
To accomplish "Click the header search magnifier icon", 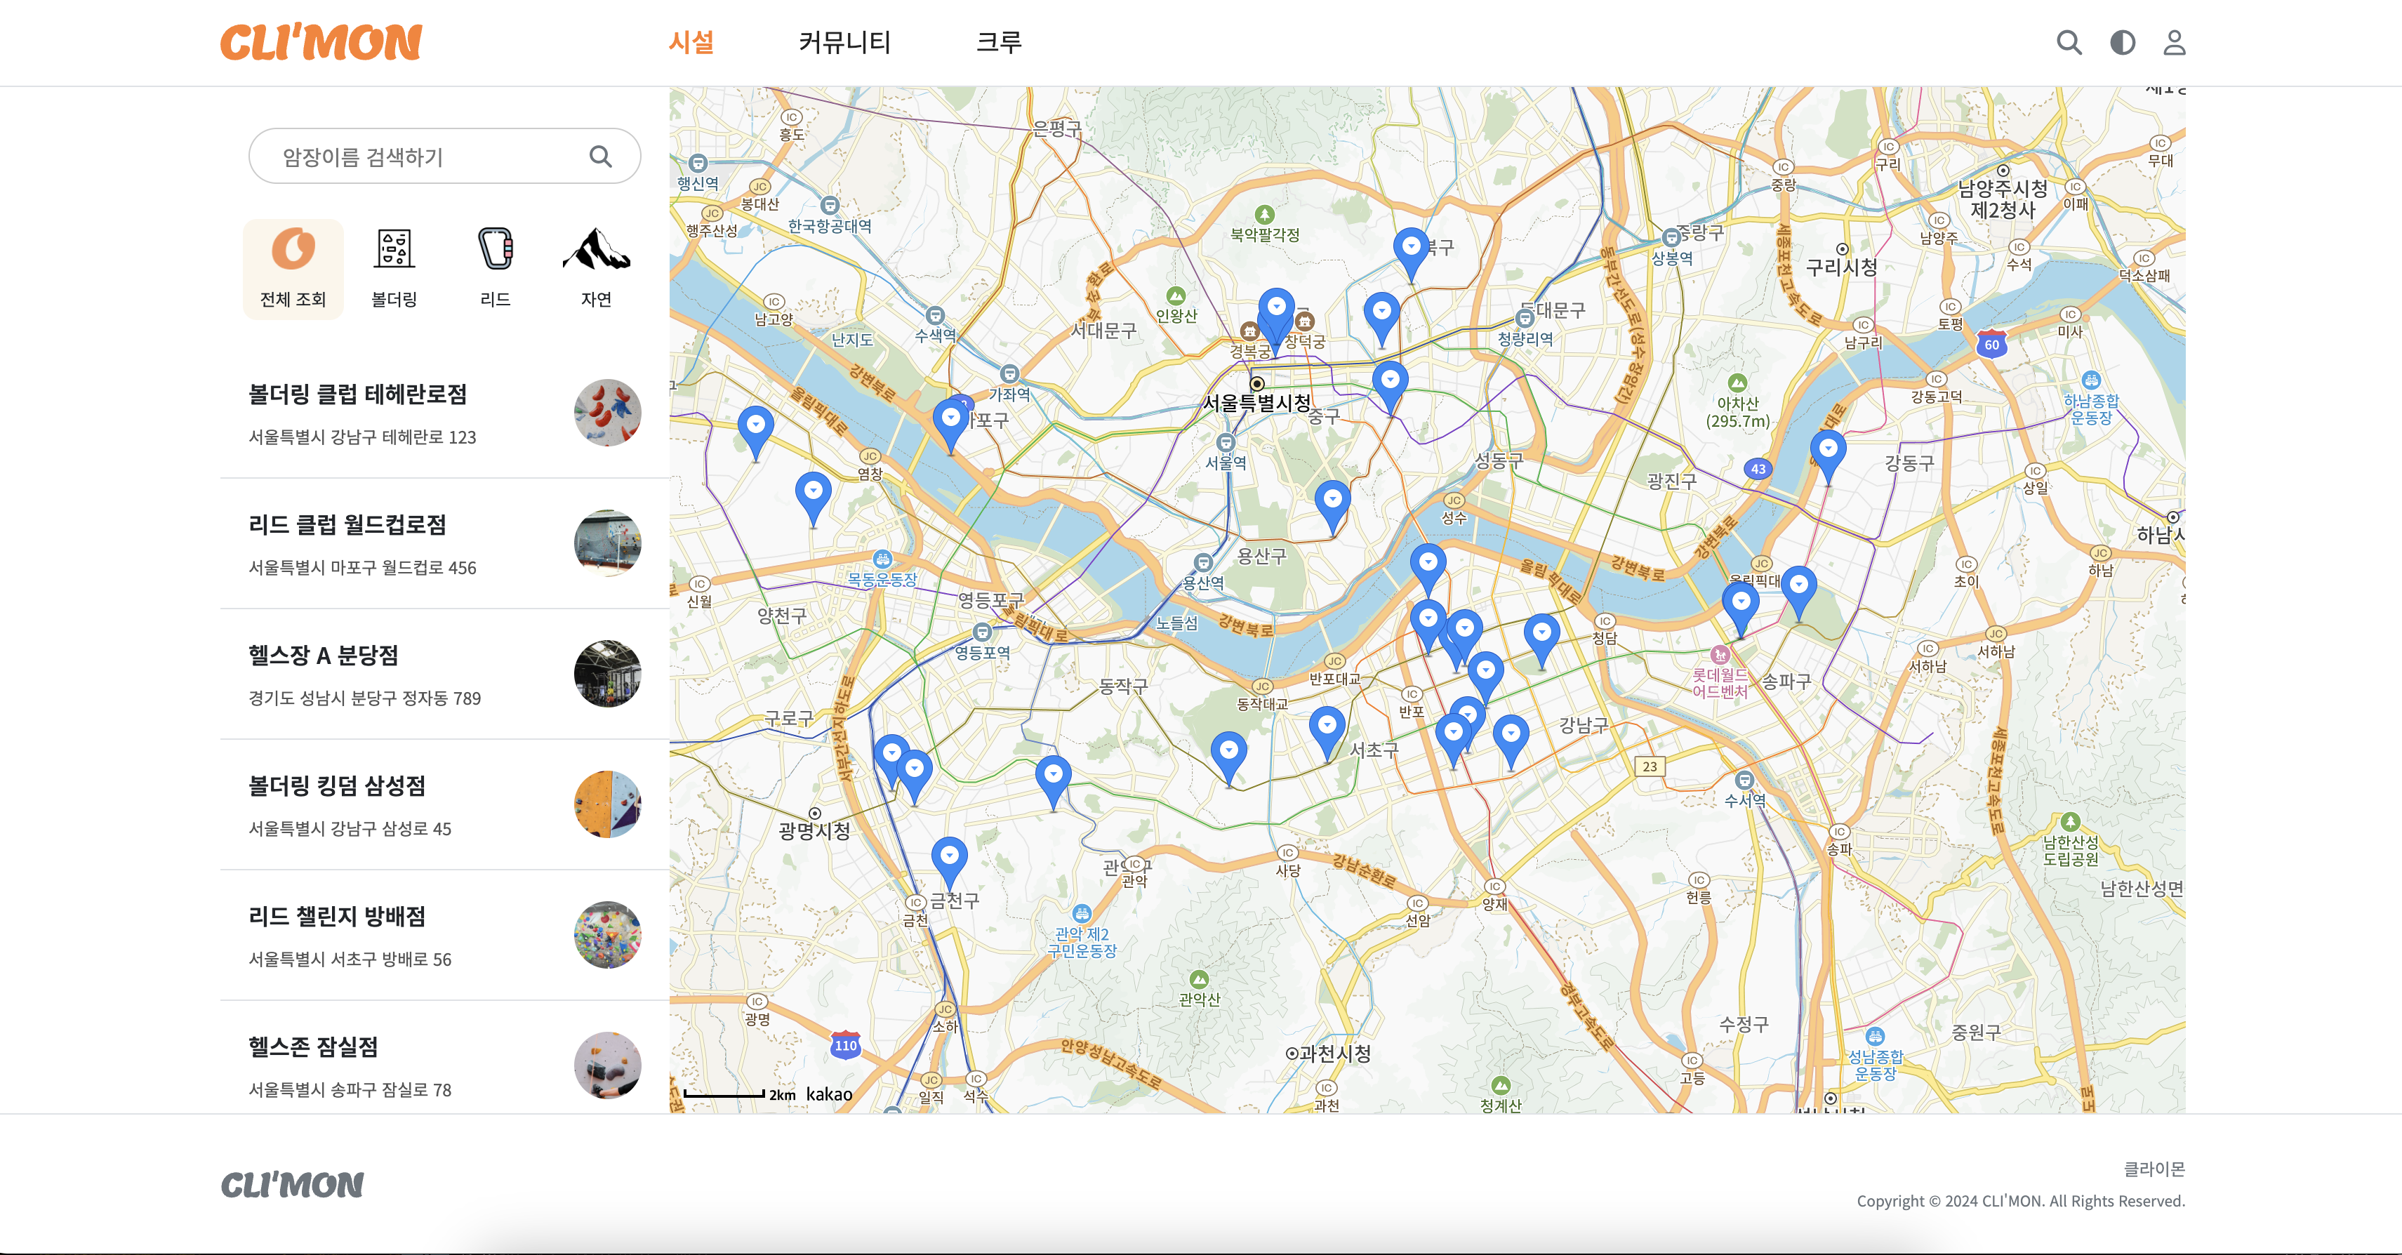I will pyautogui.click(x=2069, y=42).
